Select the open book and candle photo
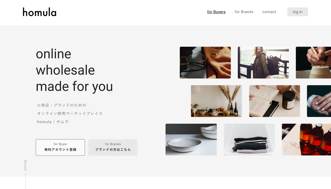This screenshot has width=331, height=189. [274, 101]
